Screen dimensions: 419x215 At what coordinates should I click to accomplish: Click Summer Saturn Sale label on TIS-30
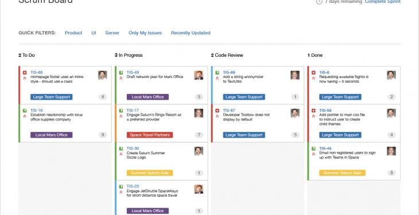[x=150, y=173]
